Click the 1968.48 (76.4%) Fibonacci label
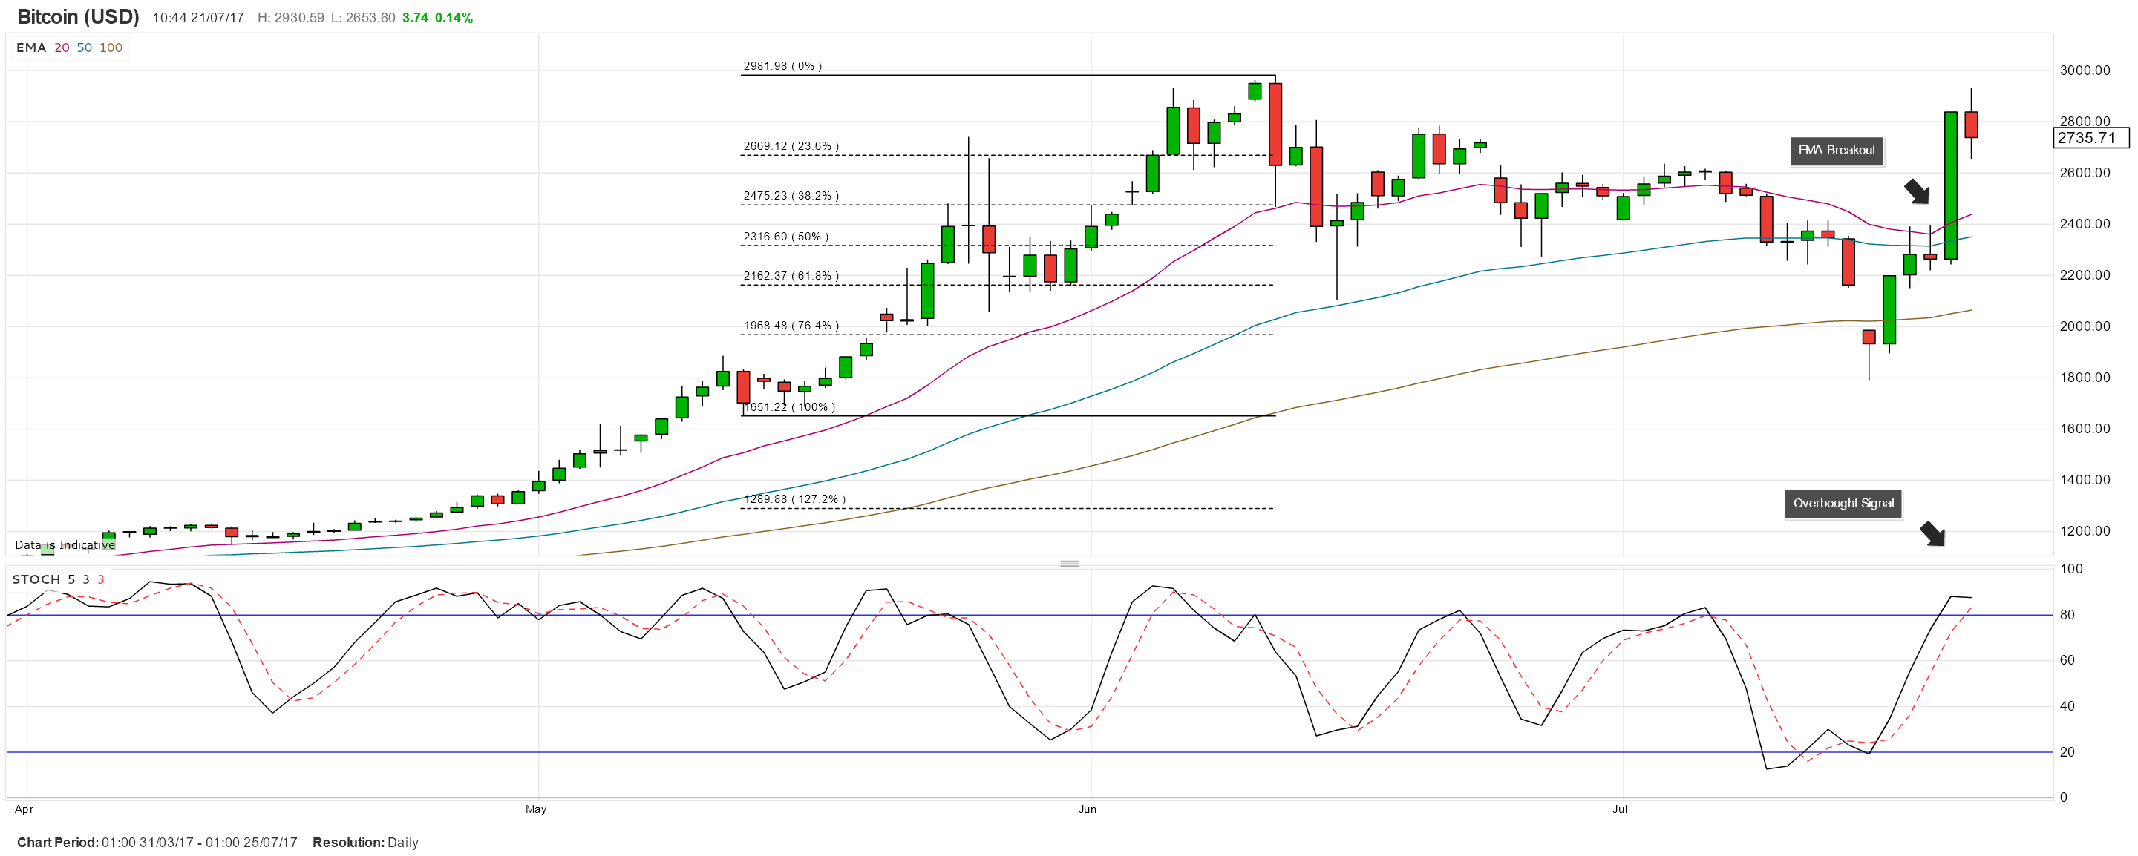Image resolution: width=2138 pixels, height=856 pixels. 791,325
